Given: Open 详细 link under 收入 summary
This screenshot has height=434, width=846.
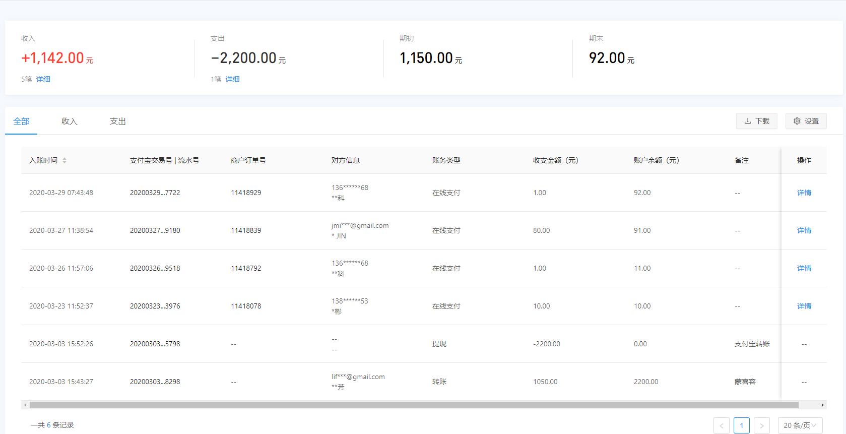Looking at the screenshot, I should (43, 79).
